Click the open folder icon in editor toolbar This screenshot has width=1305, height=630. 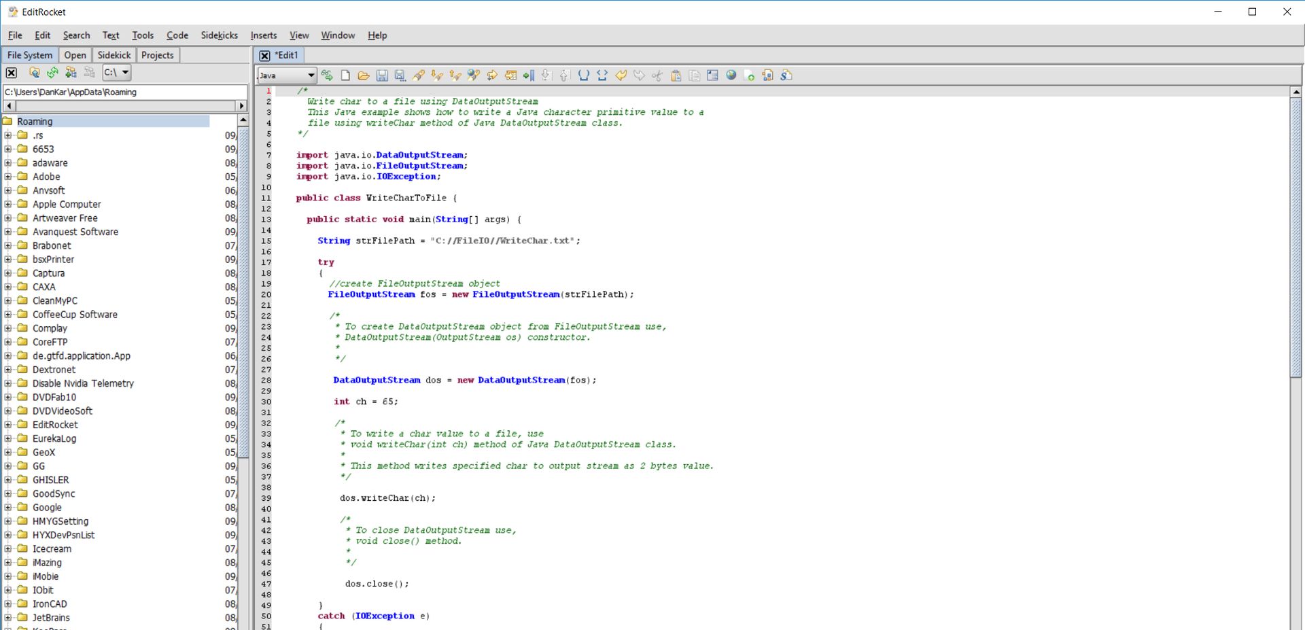pyautogui.click(x=364, y=75)
